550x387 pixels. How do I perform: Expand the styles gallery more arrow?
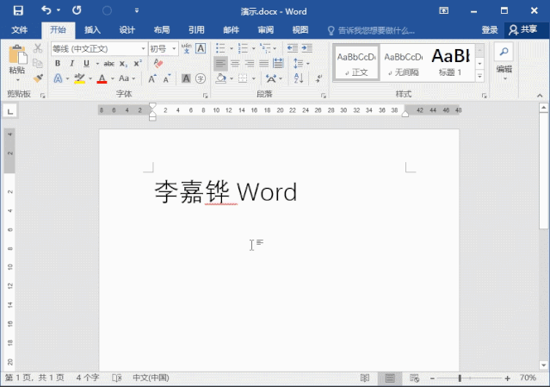[479, 76]
